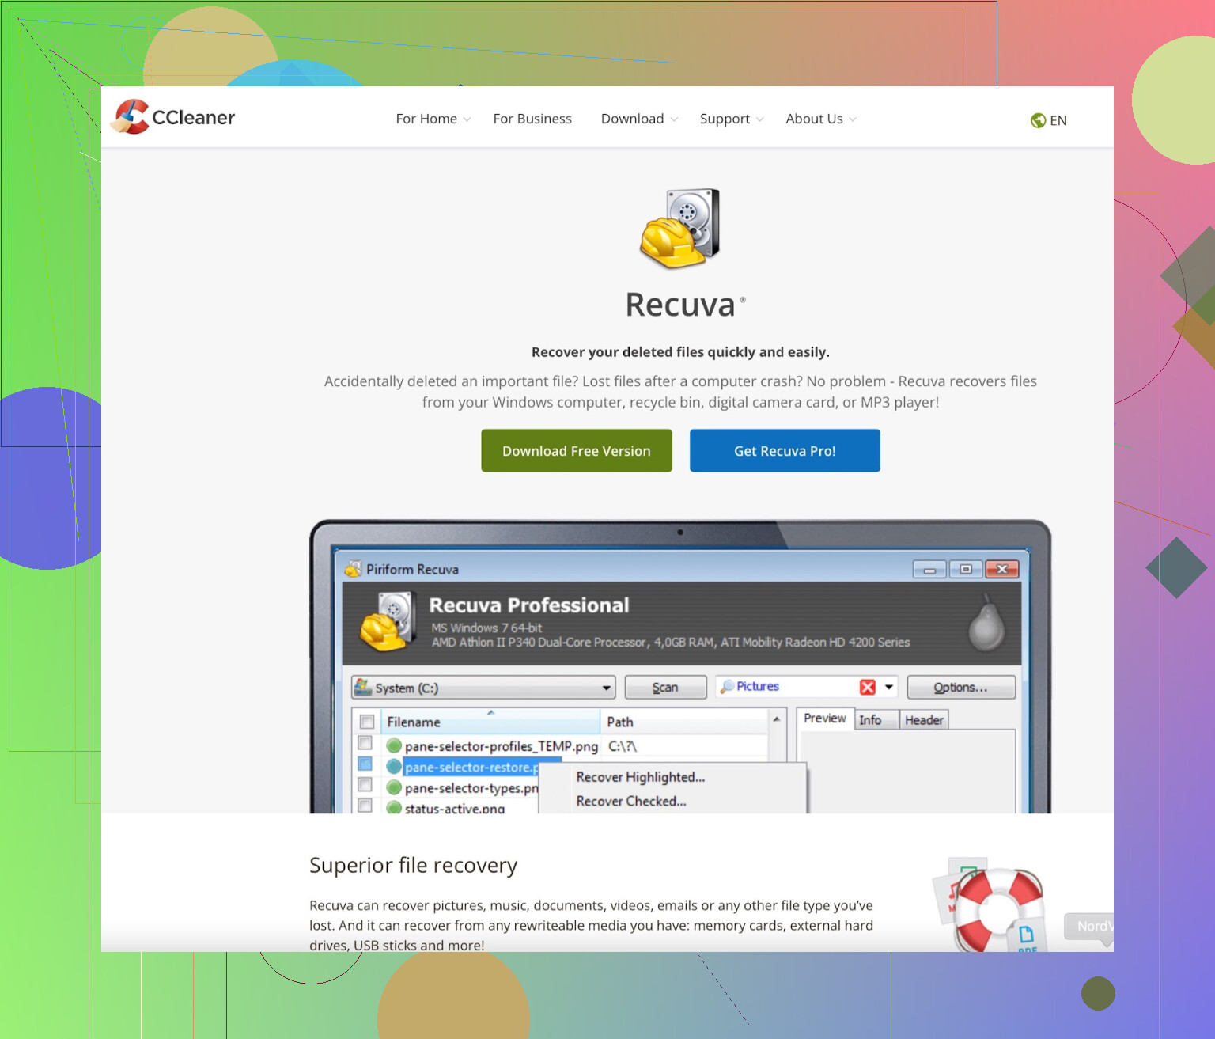Select the status-active.png file row
The image size is (1215, 1039).
(x=455, y=808)
